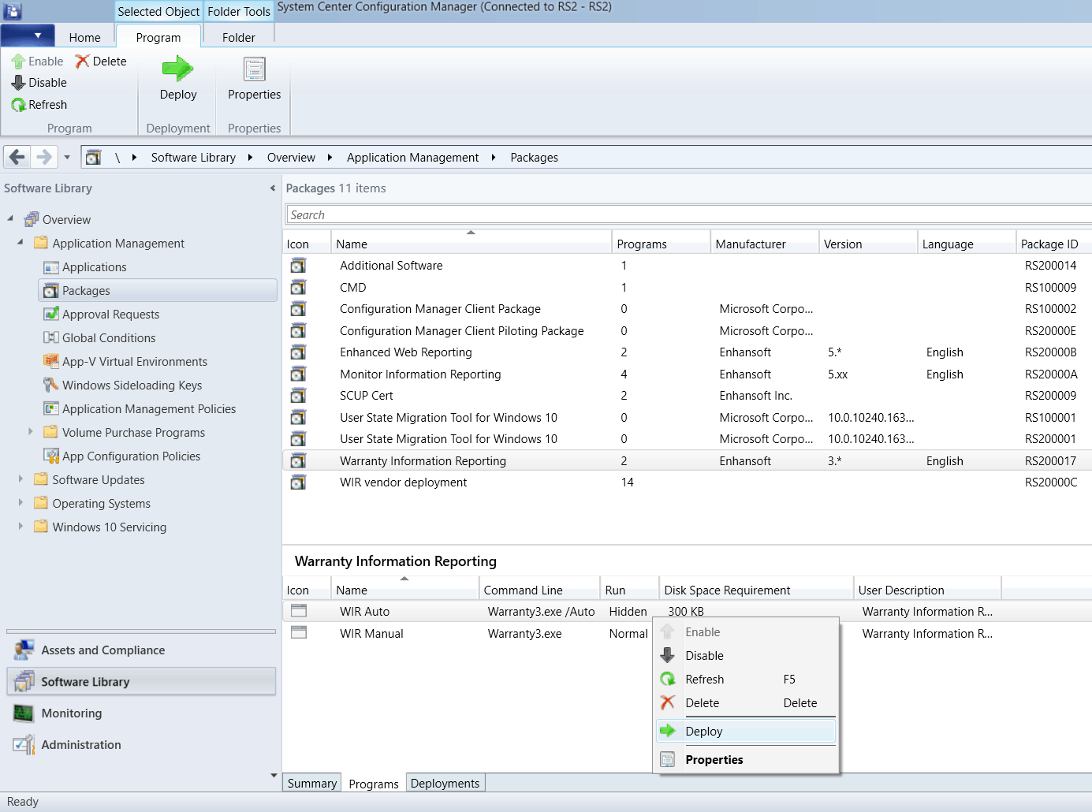Select the 'WIR vendor deployment' package row

687,482
